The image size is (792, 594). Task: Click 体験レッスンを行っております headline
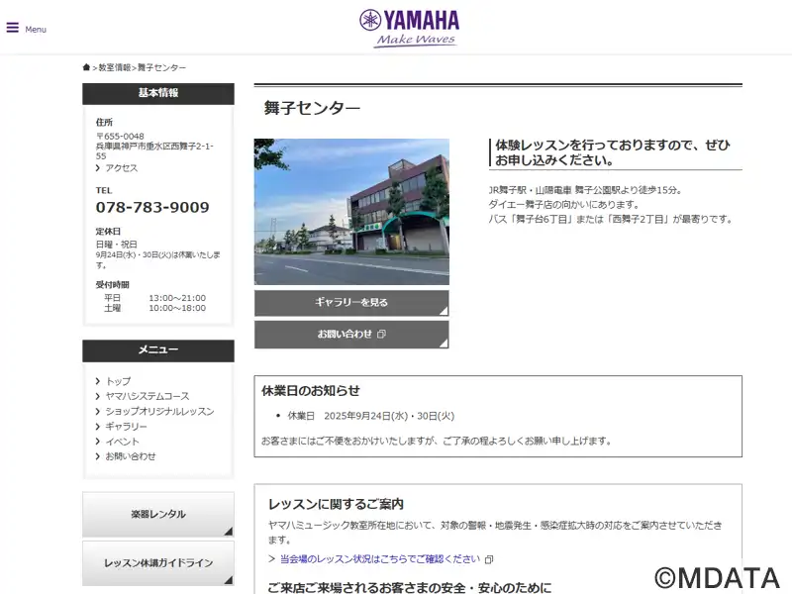coord(612,152)
